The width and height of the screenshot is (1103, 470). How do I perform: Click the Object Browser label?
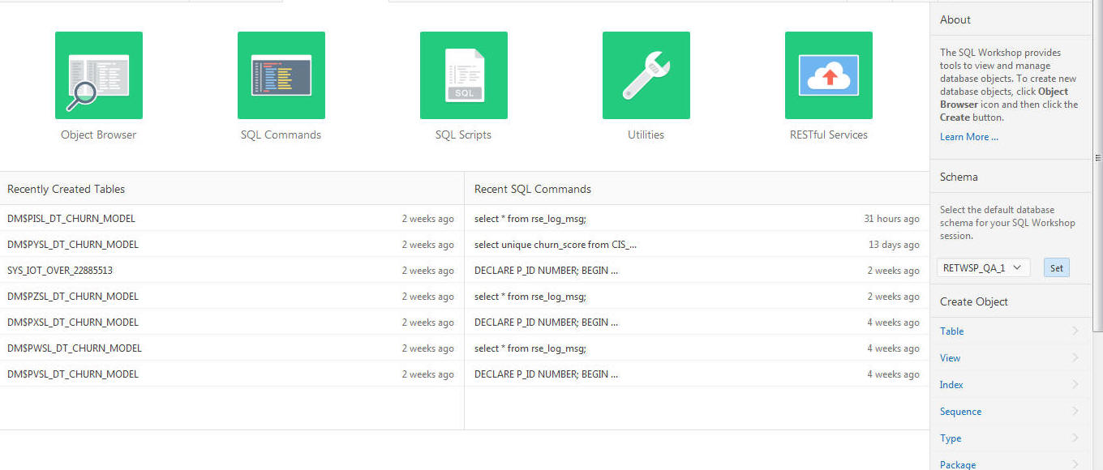tap(99, 135)
